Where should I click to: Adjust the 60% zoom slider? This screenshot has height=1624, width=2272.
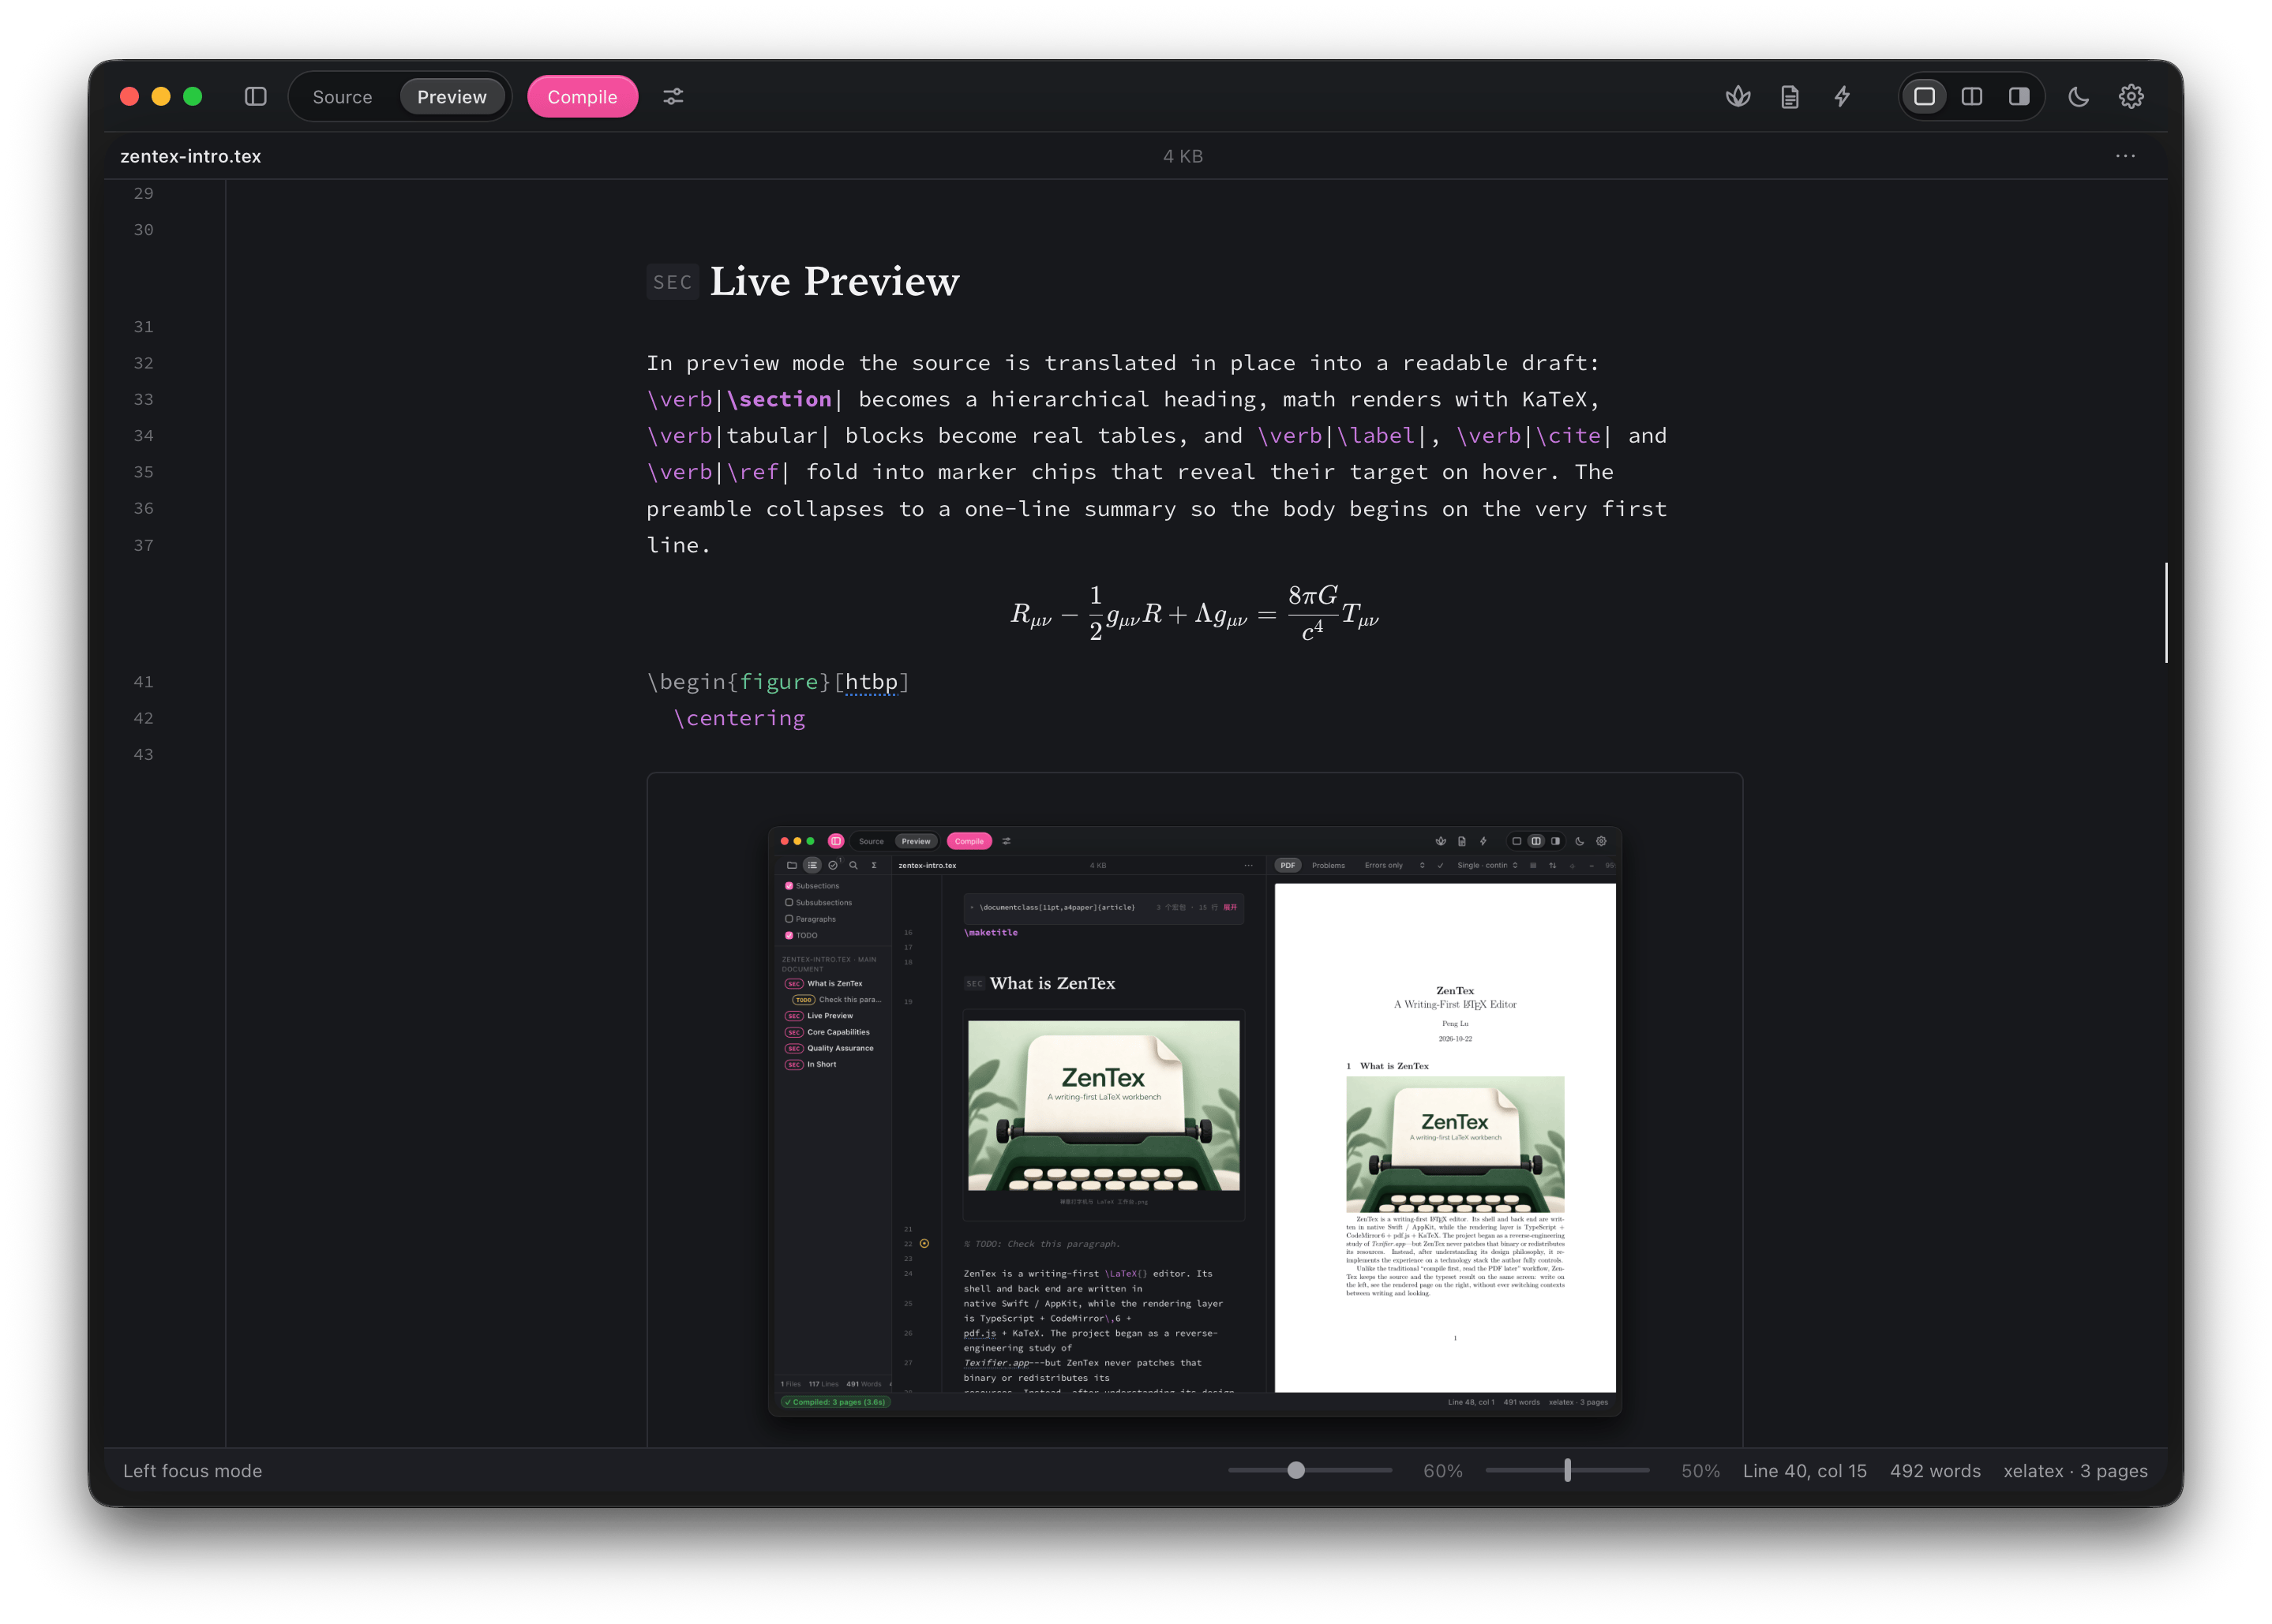tap(1310, 1470)
